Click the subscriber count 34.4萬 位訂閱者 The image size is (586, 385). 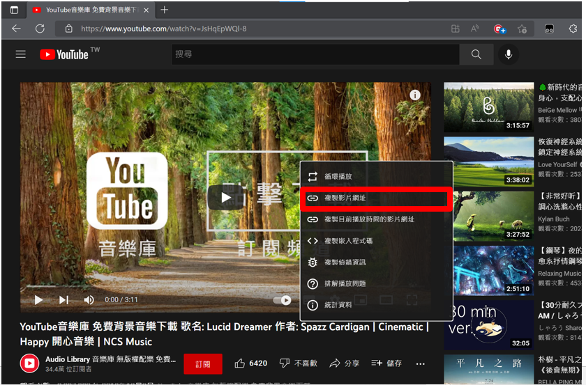pyautogui.click(x=68, y=369)
